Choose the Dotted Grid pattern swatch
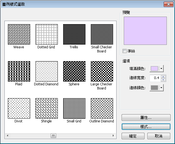Screen dimensions: 175x144 coord(46,34)
